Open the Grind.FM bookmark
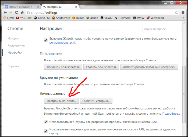This screenshot has height=137, width=188. 42,18
